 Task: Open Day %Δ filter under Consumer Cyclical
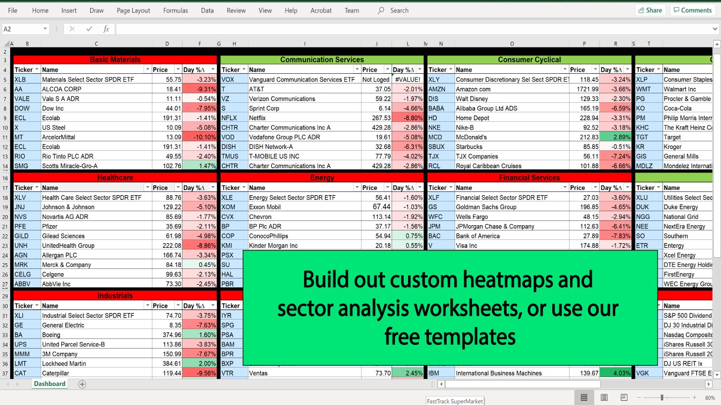tap(627, 70)
